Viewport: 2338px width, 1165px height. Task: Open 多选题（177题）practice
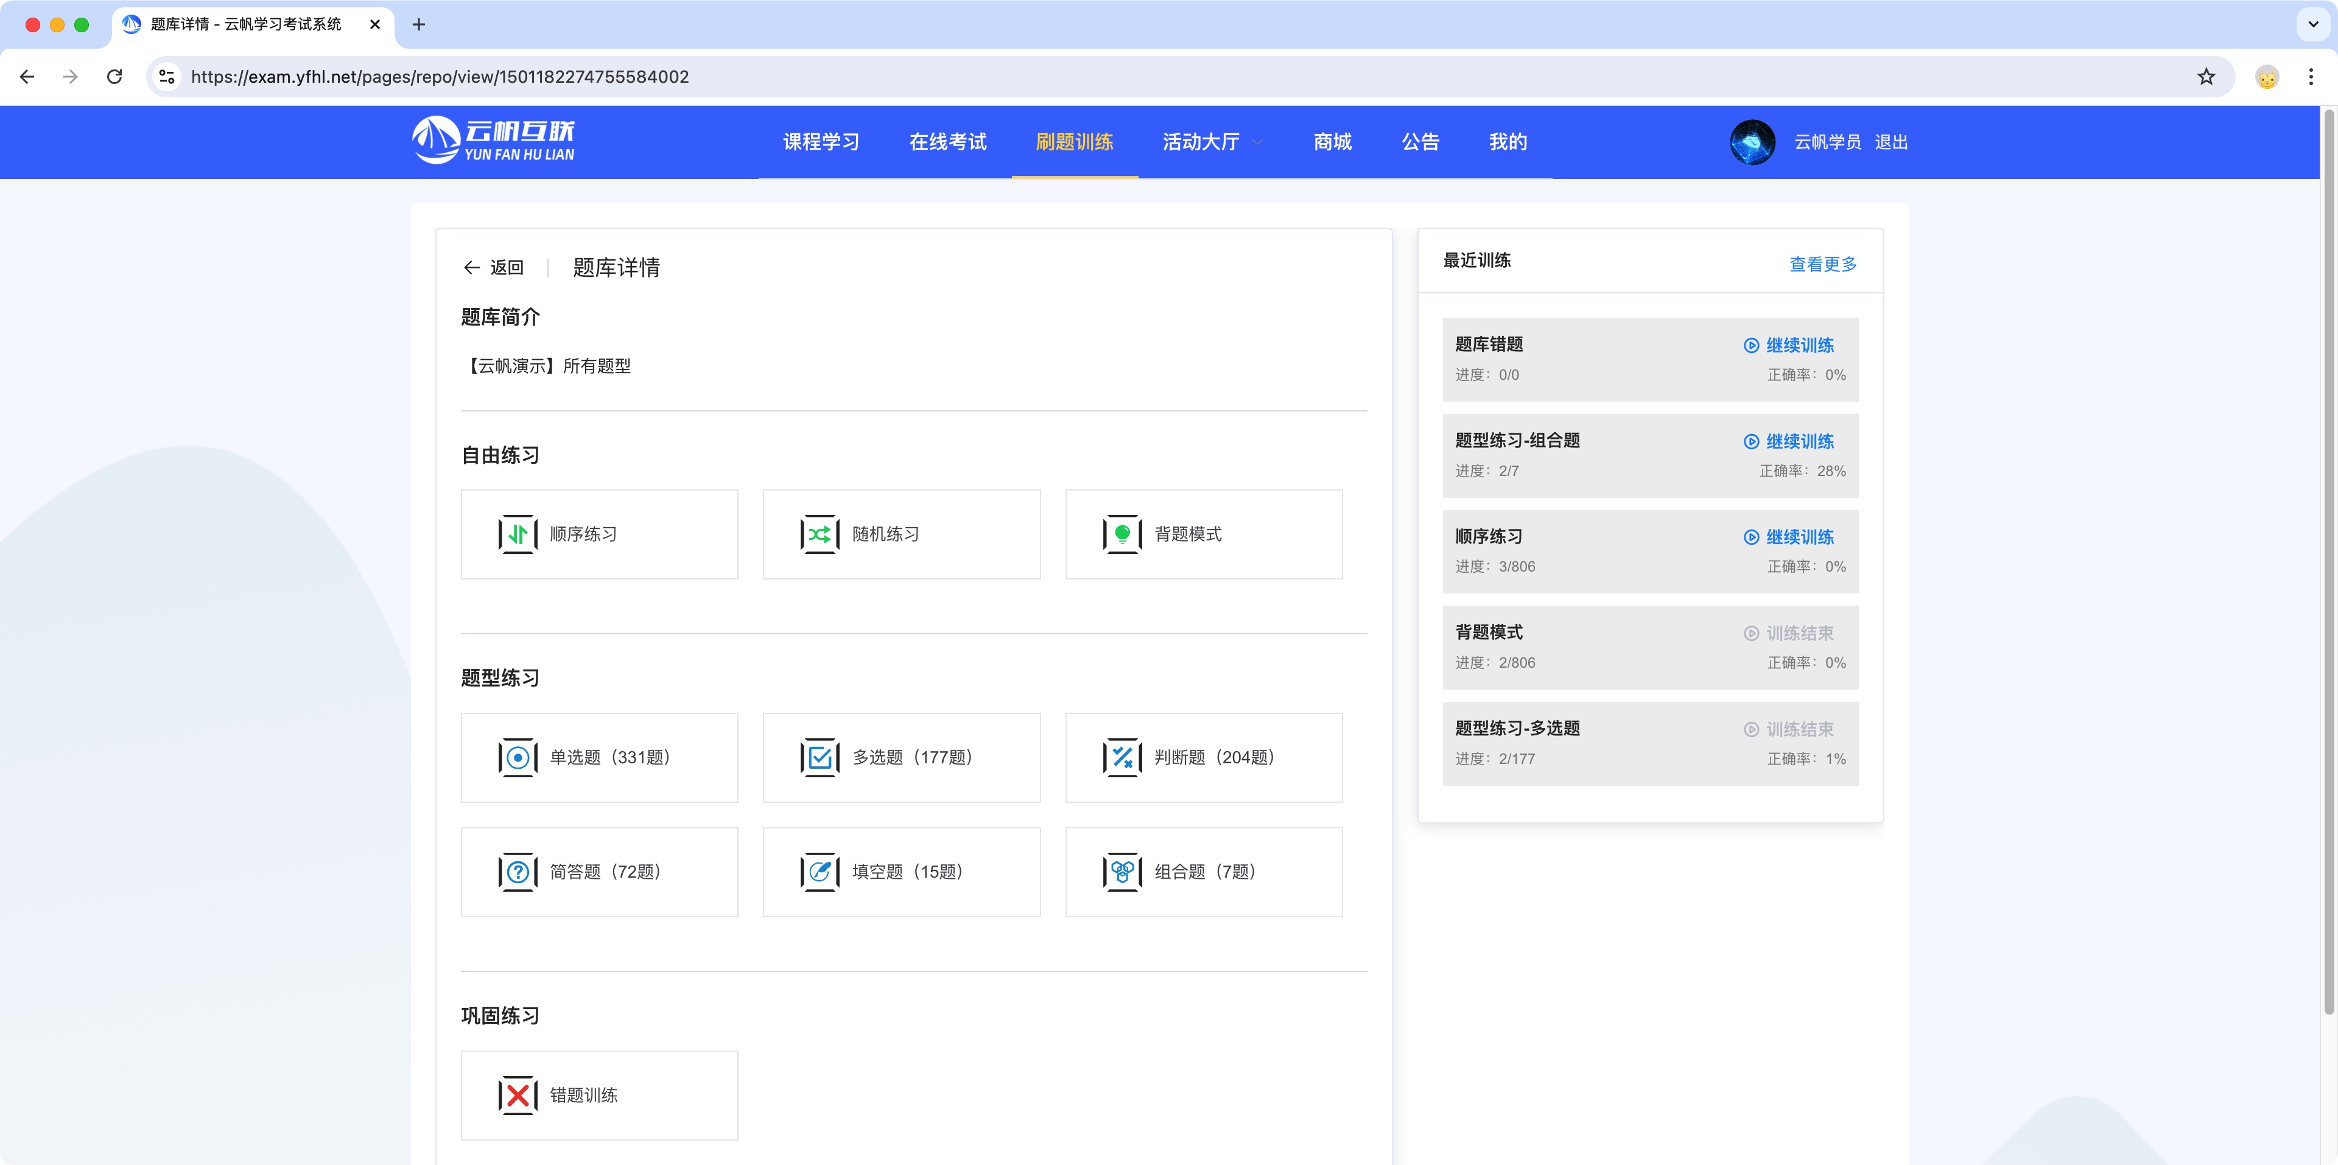[x=901, y=758]
